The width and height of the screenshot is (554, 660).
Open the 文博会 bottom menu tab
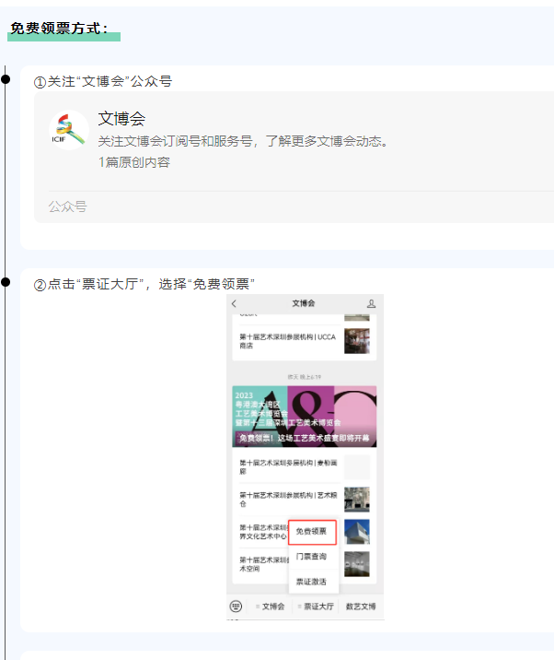pos(270,607)
